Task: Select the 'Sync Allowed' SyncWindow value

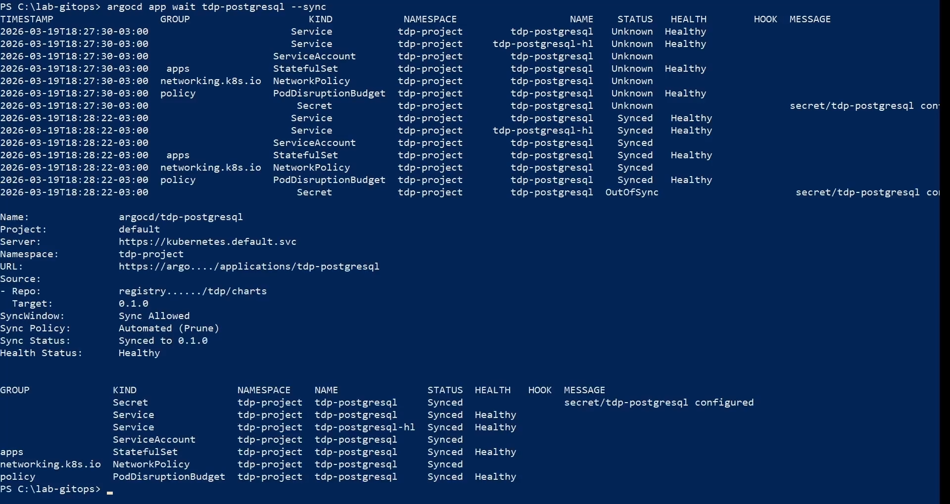Action: coord(154,316)
